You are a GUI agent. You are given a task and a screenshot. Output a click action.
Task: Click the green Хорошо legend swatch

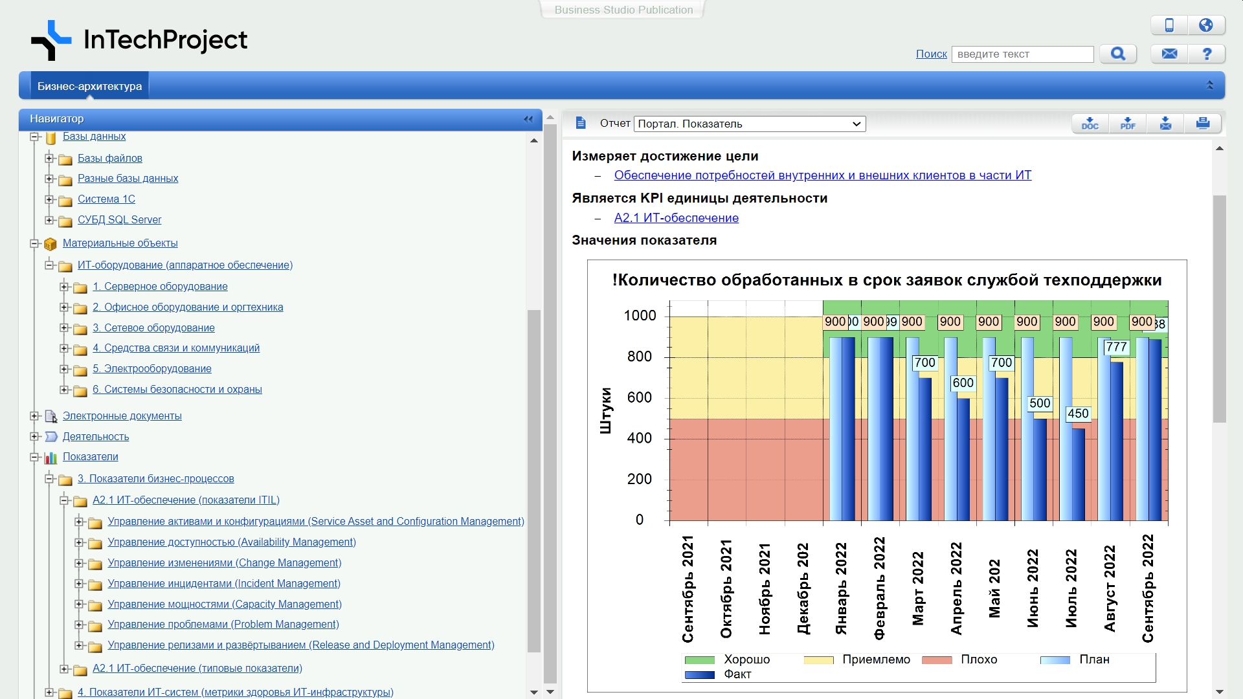[699, 660]
